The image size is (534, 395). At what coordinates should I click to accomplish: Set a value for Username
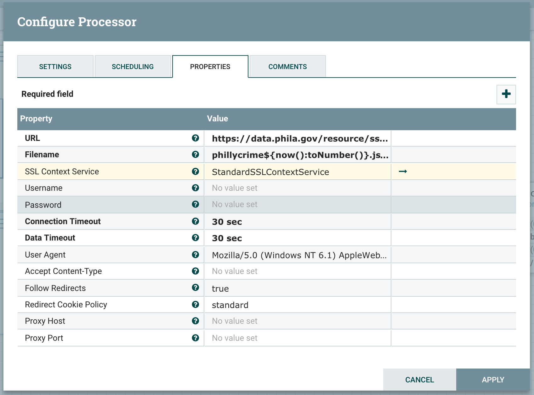(x=297, y=188)
